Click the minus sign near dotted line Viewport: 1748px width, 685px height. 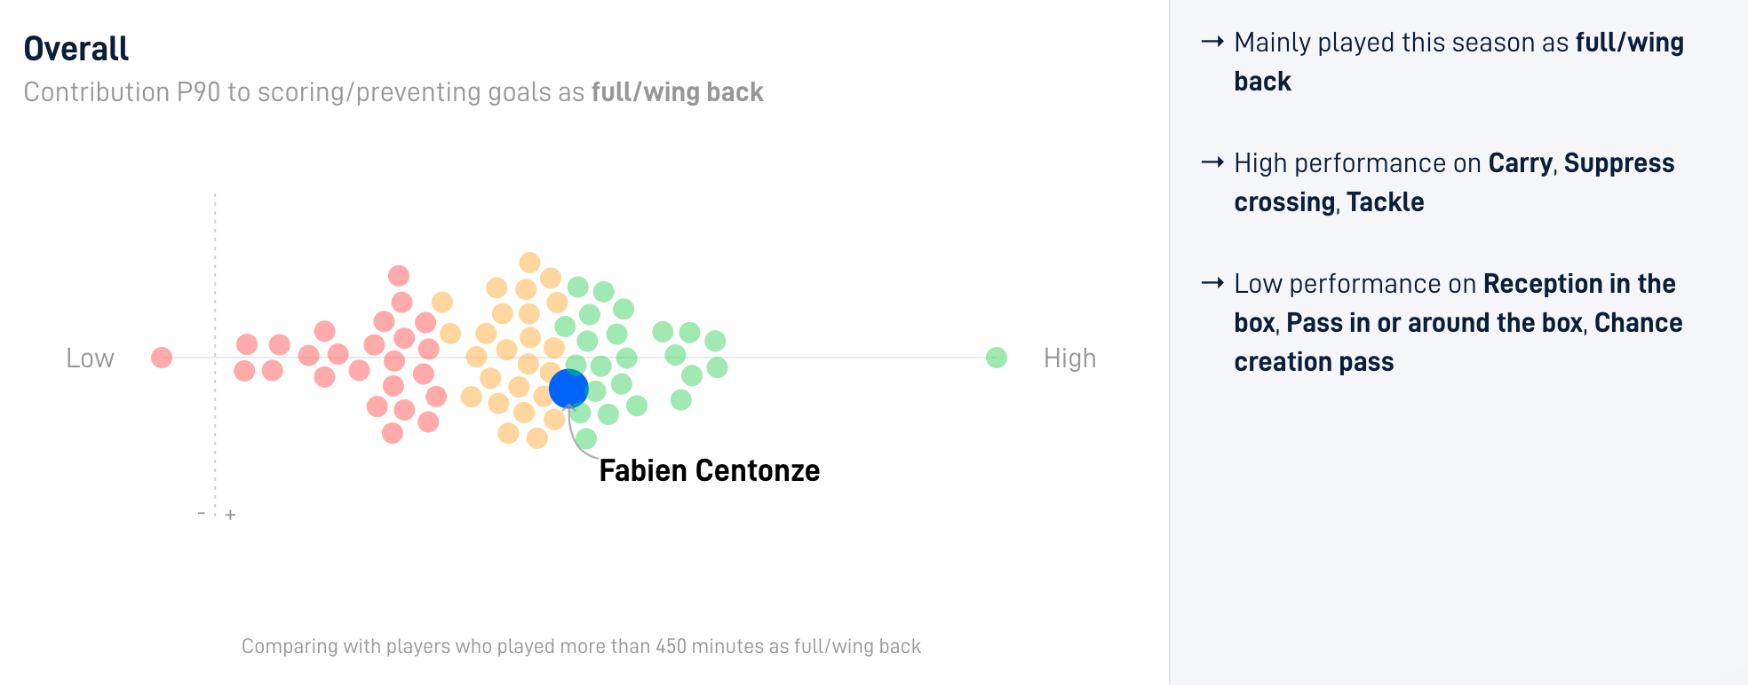pyautogui.click(x=202, y=513)
